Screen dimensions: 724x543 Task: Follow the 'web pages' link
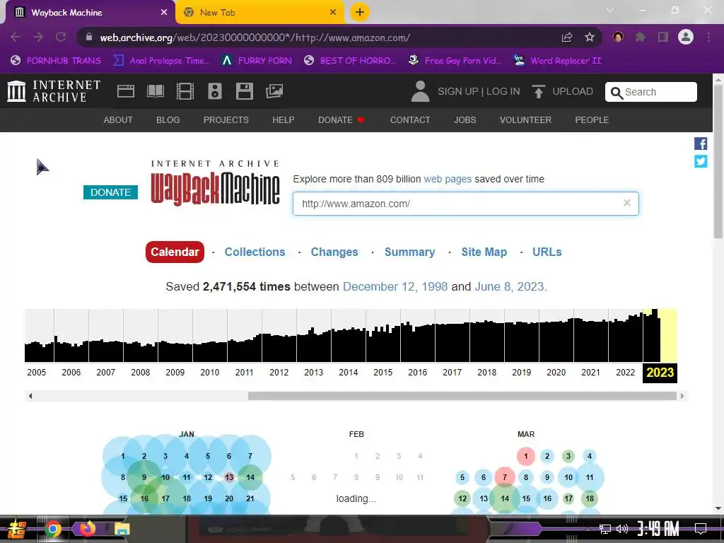point(448,179)
